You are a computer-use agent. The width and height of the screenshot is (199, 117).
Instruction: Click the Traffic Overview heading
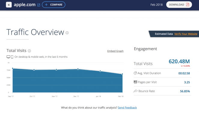[35, 32]
